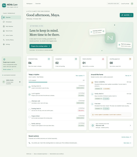
Task: Click the Scheduled today card icon
Action: (x=49, y=59)
